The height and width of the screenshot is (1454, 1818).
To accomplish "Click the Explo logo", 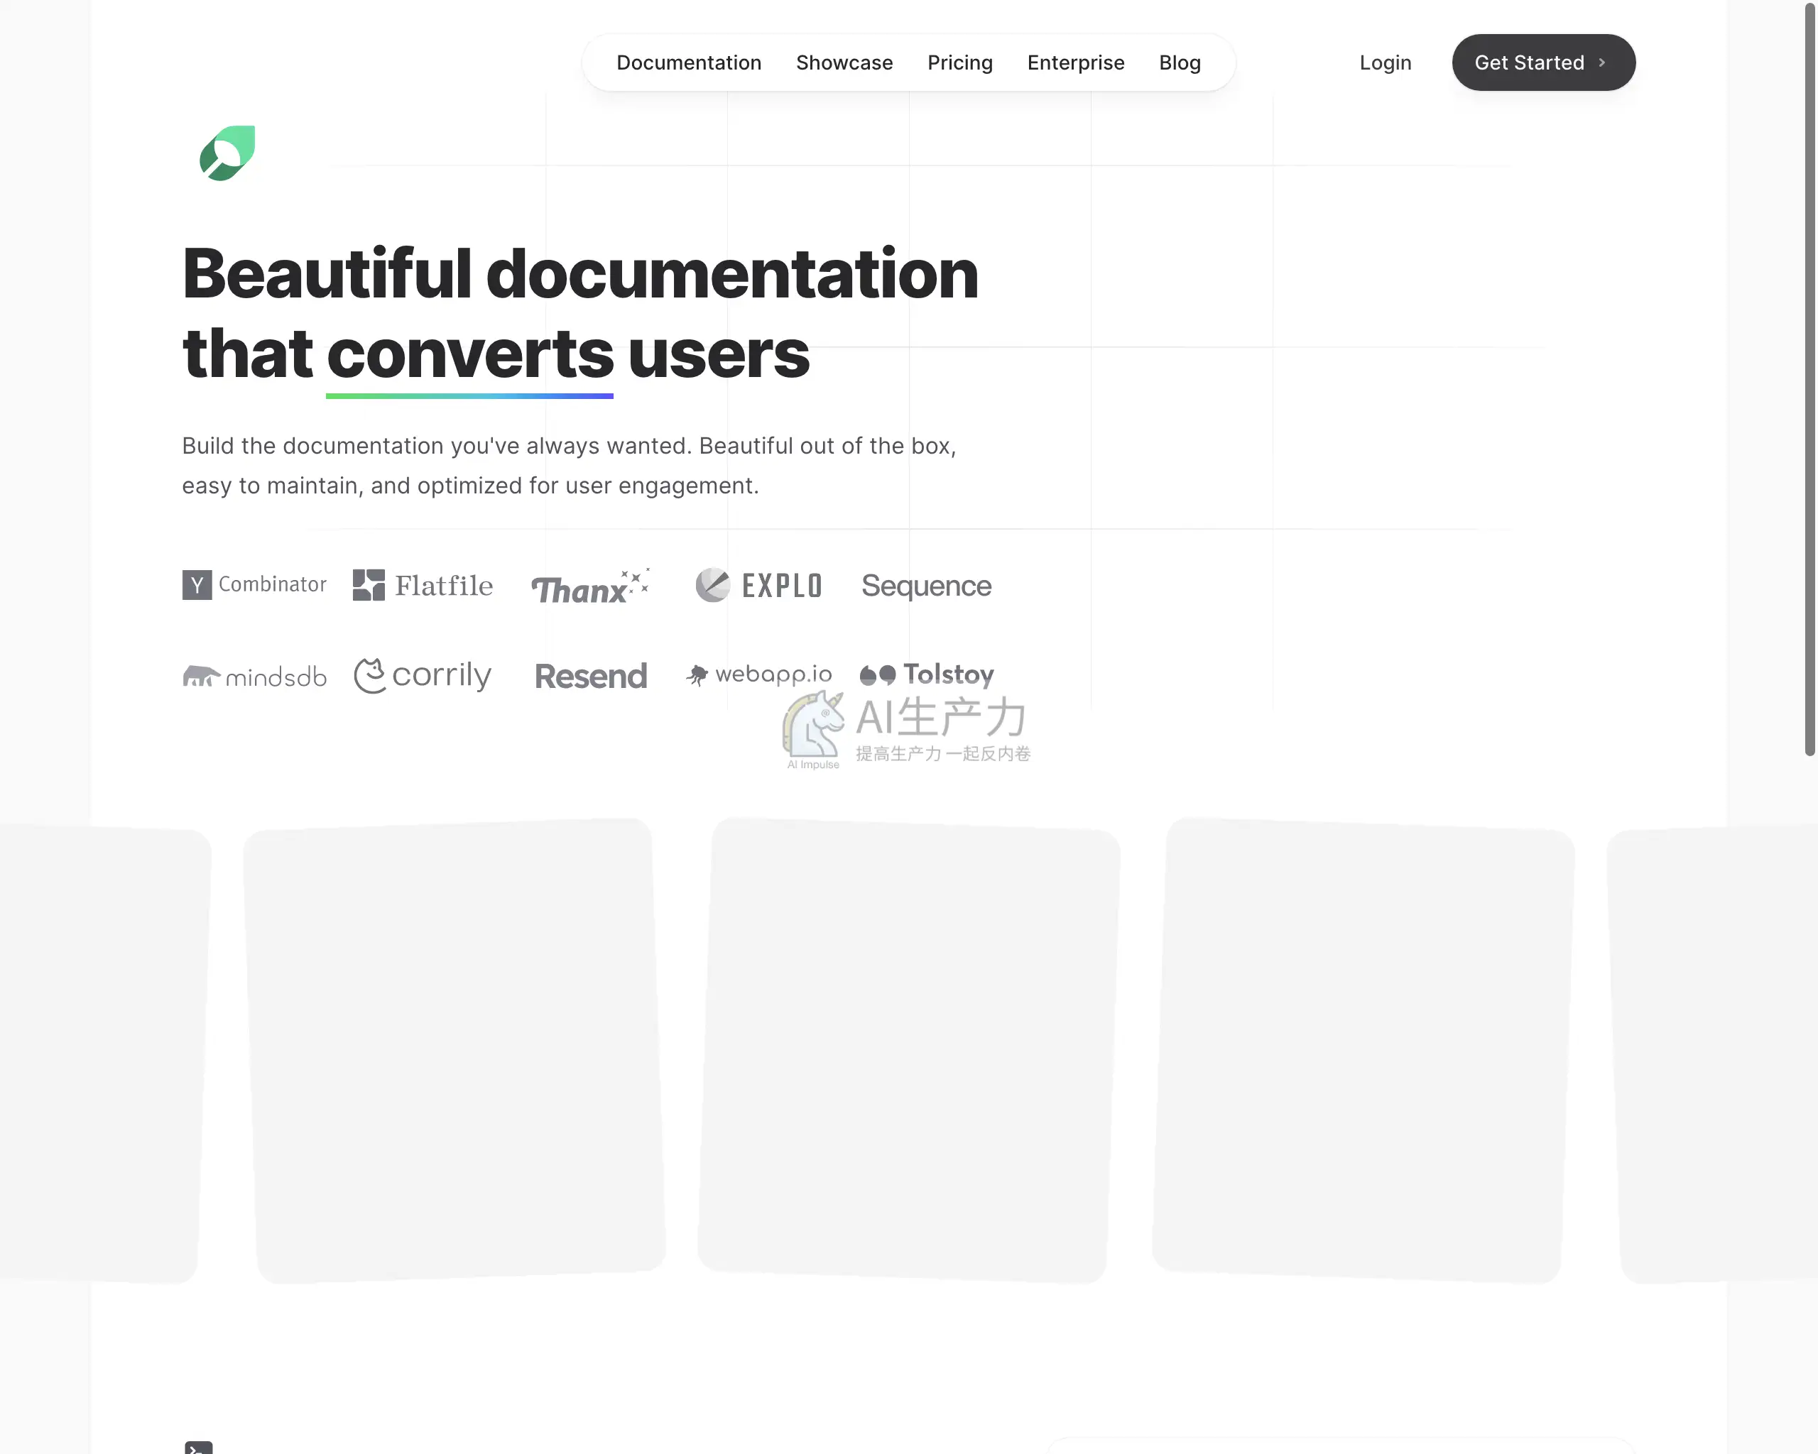I will click(758, 585).
